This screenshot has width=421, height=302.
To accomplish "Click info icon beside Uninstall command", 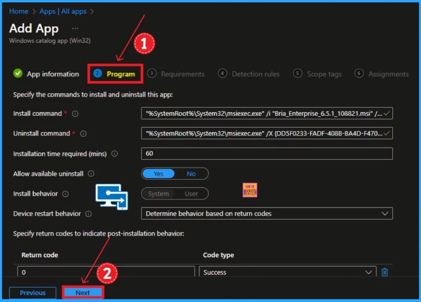I will [83, 134].
